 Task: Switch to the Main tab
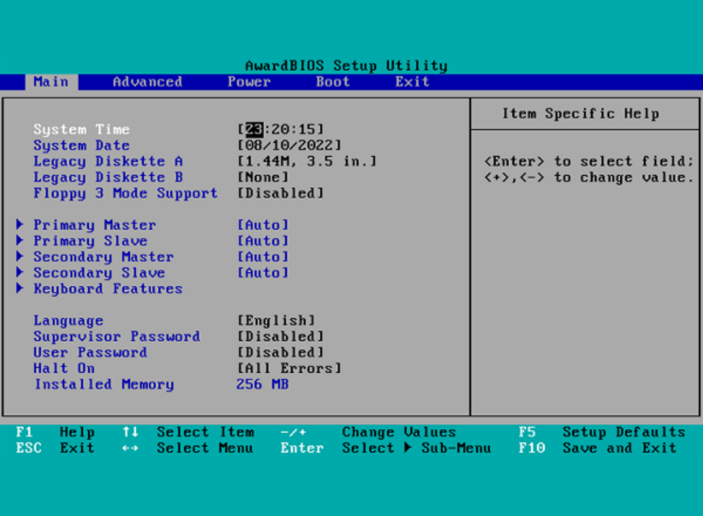click(x=51, y=81)
